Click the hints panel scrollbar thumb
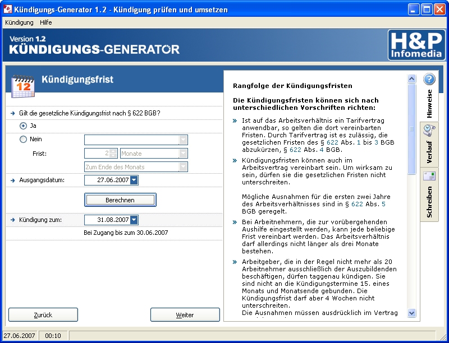Screen dimensions: 449x343 click(x=411, y=129)
